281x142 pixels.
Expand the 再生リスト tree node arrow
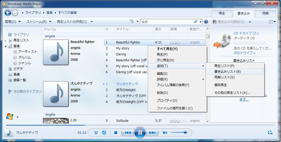(x=5, y=40)
